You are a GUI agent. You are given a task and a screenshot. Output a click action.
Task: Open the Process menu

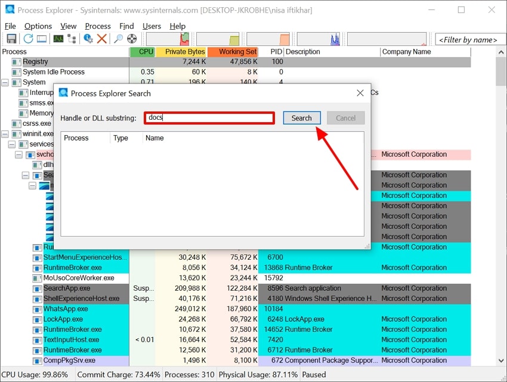[98, 26]
